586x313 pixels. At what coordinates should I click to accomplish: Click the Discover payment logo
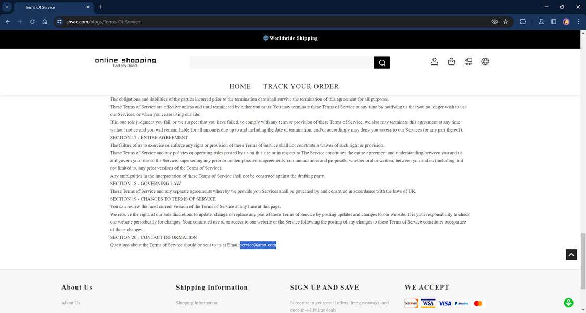pyautogui.click(x=412, y=303)
